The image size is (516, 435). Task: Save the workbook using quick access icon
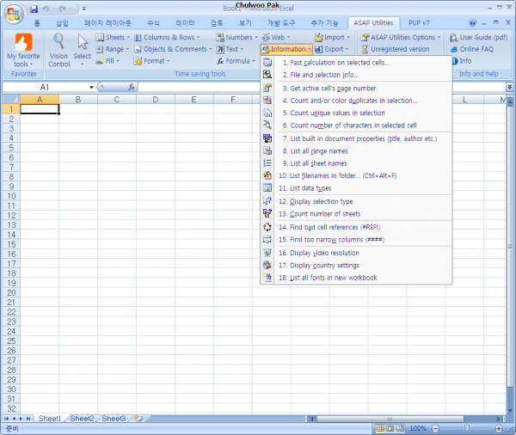[x=34, y=9]
